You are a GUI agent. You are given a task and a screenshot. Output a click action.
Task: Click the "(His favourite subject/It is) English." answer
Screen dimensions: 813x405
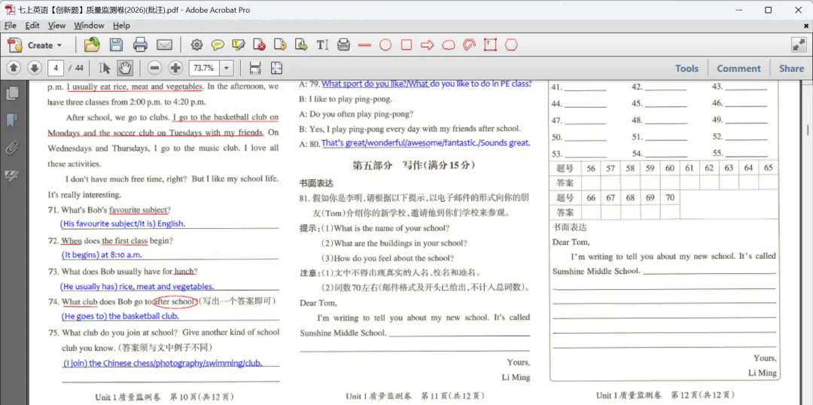click(x=123, y=224)
